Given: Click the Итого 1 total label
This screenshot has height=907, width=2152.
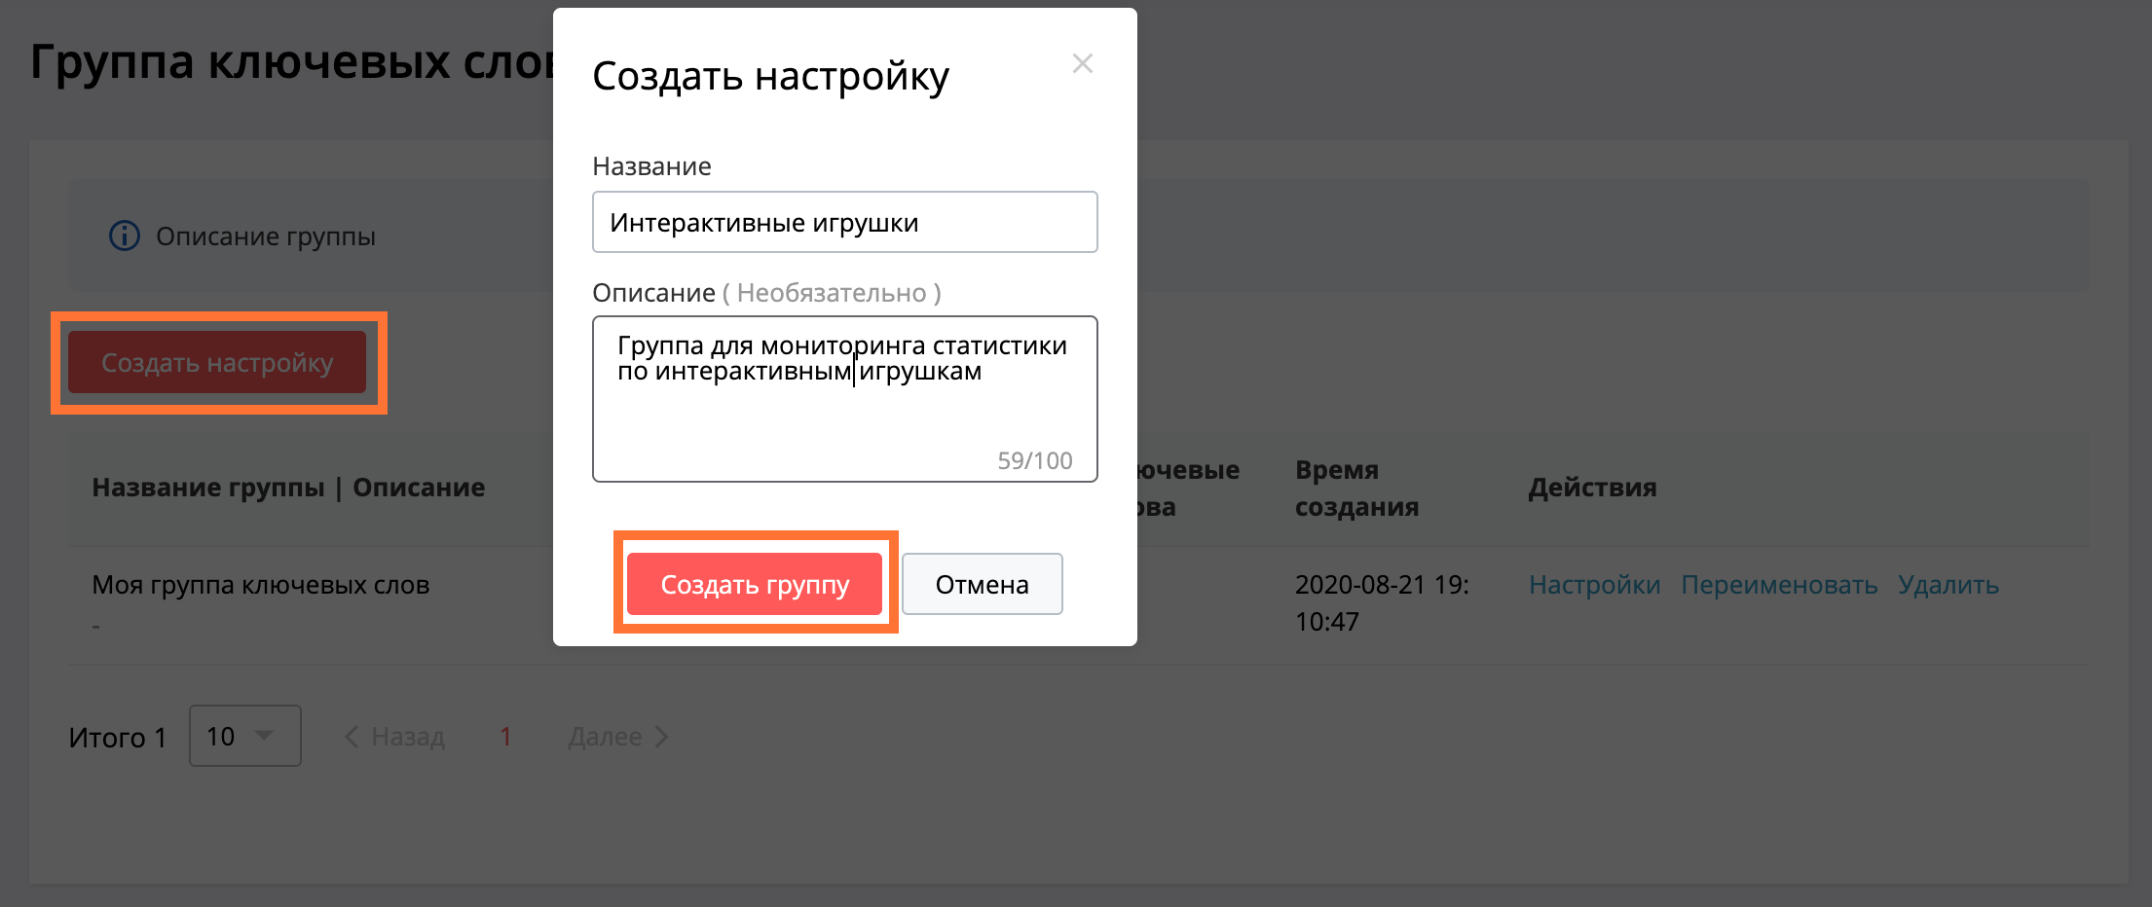Looking at the screenshot, I should click(117, 738).
